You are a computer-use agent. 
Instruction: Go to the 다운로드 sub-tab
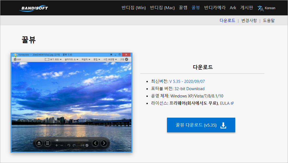pos(227,21)
